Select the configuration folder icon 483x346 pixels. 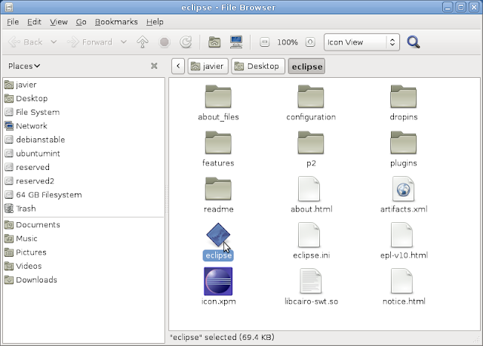coord(310,97)
